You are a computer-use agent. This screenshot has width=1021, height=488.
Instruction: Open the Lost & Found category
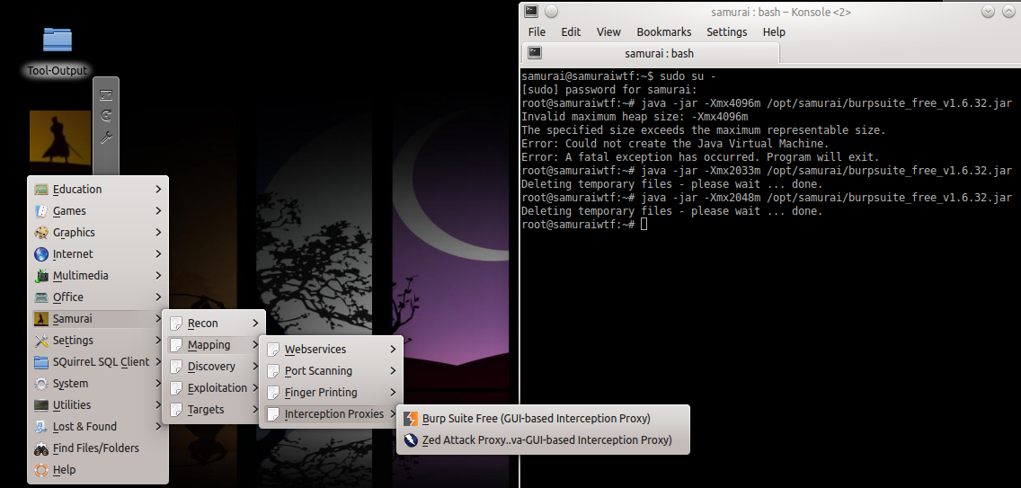coord(98,427)
